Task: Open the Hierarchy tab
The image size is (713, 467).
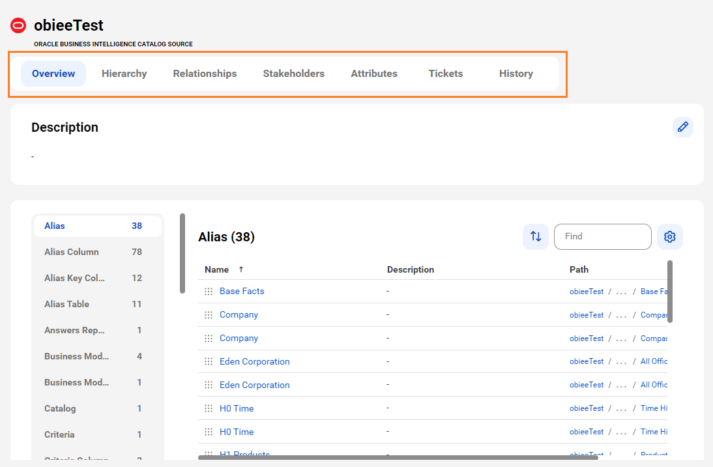Action: [x=124, y=74]
